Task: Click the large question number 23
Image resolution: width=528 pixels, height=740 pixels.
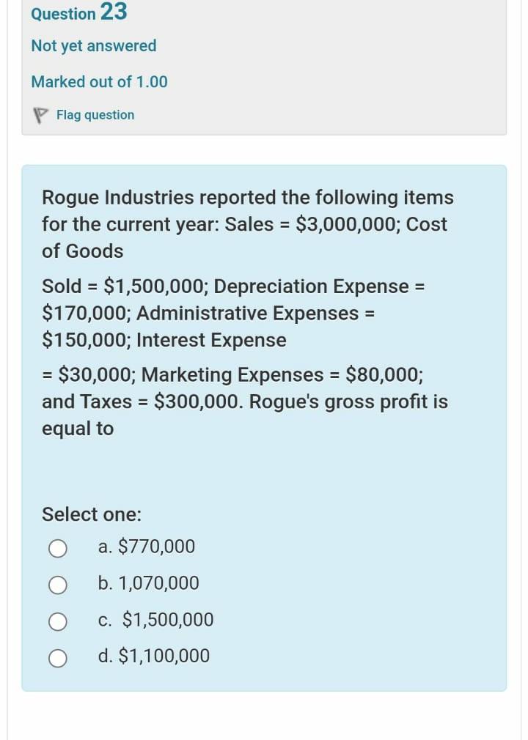Action: 113,12
